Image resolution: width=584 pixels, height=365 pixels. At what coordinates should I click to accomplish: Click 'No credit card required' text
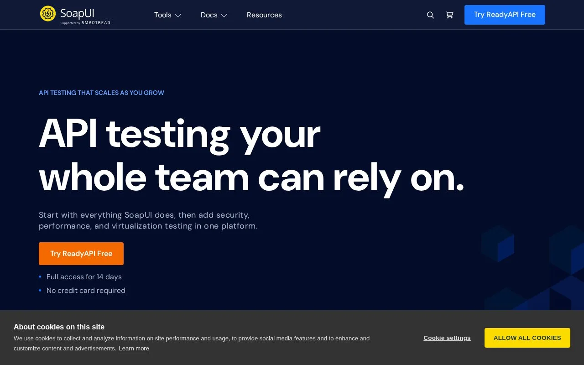(86, 291)
